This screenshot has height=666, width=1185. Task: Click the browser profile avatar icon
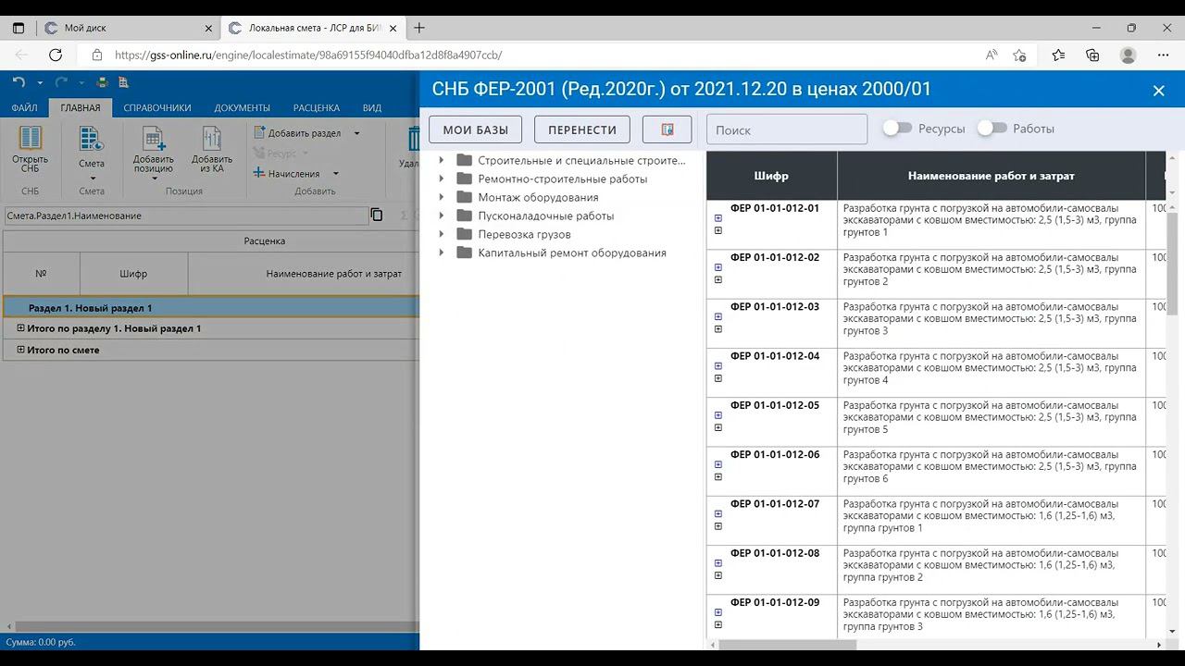[x=1128, y=55]
